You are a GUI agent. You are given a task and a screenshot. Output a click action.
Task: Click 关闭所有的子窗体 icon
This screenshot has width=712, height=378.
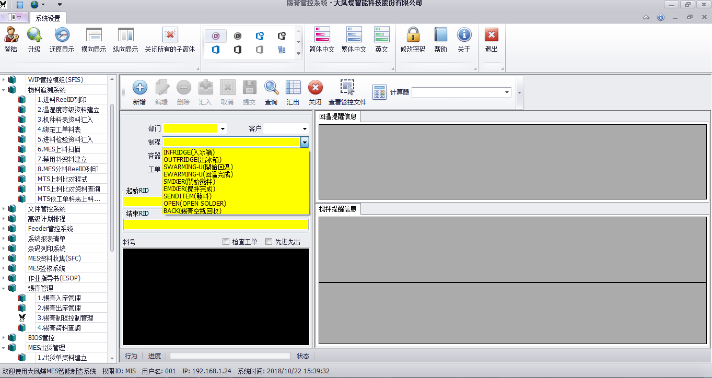tap(170, 35)
